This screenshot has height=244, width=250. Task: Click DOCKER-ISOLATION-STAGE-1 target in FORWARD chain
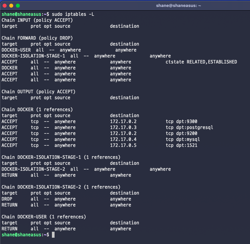[x=33, y=56]
